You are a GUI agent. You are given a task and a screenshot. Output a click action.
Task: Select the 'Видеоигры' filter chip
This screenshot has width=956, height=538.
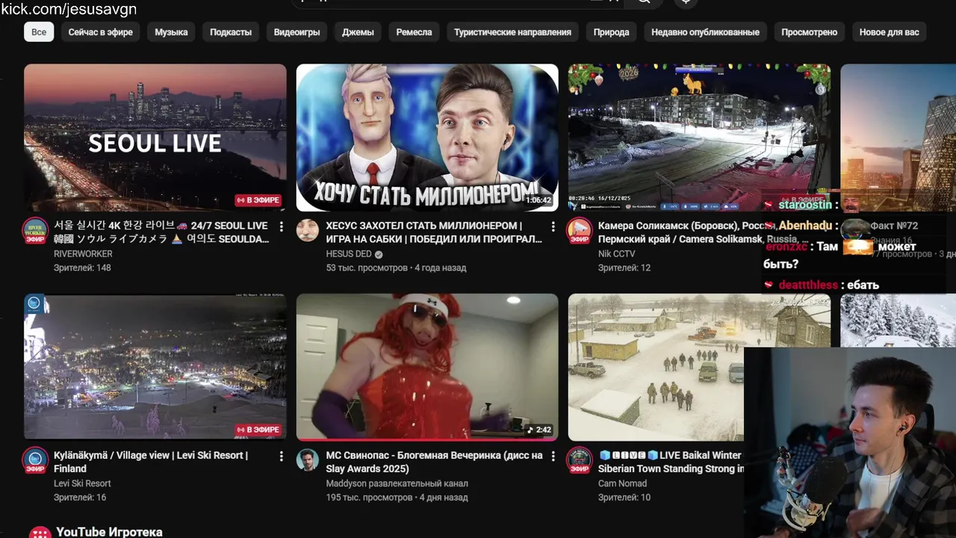(x=297, y=32)
